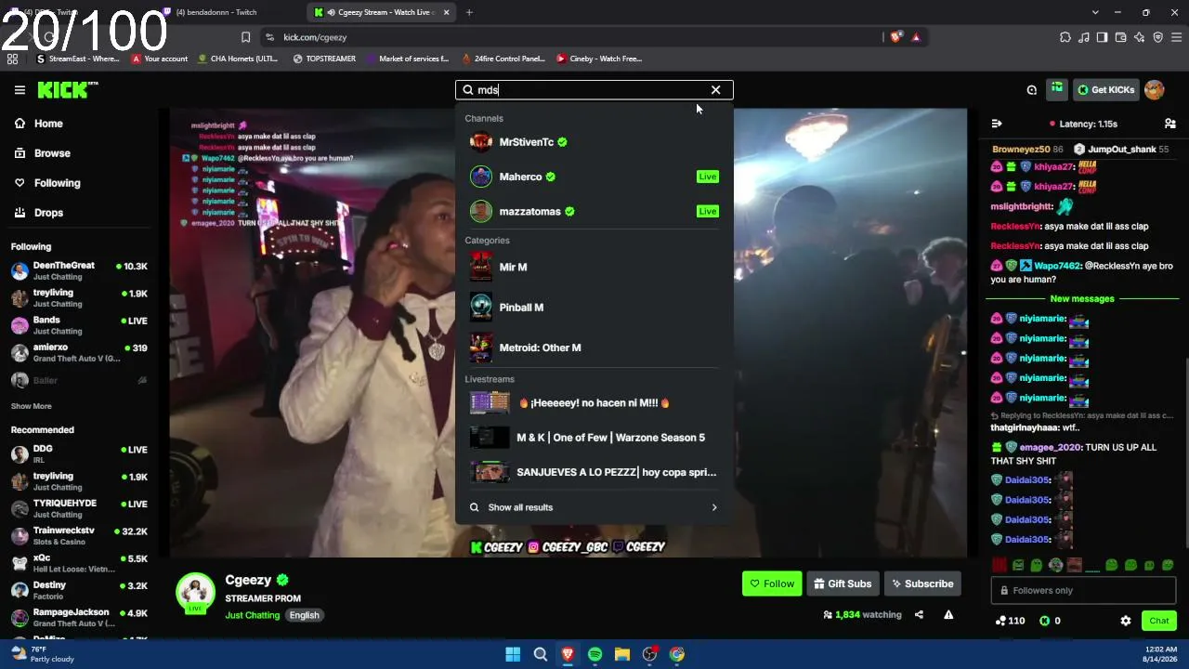The width and height of the screenshot is (1189, 669).
Task: Open the Kick sidebar hamburger menu
Action: 20,90
